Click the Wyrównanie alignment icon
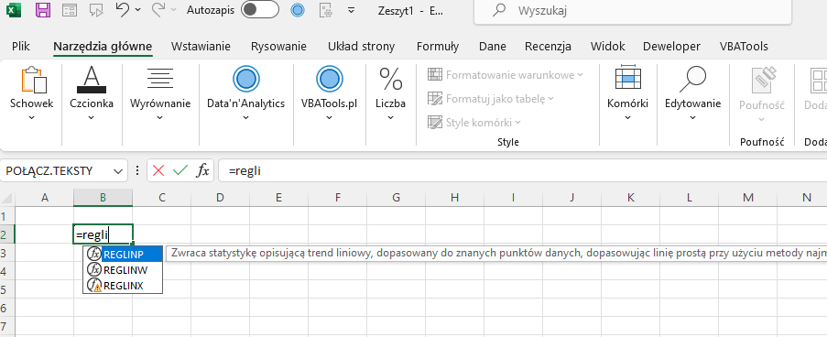 click(x=160, y=79)
